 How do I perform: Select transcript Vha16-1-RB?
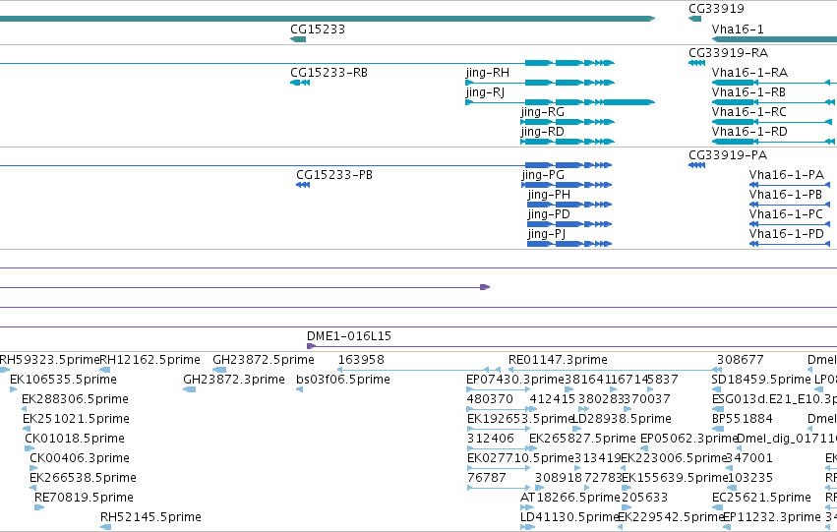click(748, 92)
